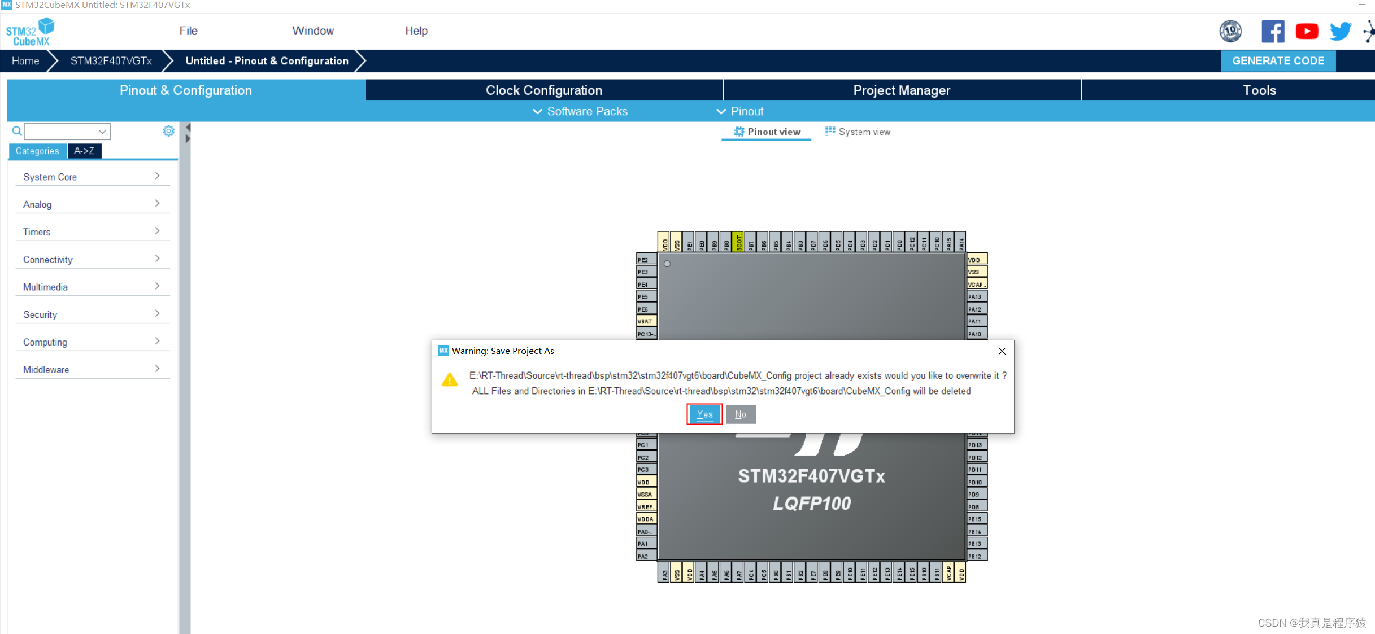This screenshot has width=1375, height=634.
Task: Select the BOOT0 pin on the chip
Action: point(738,242)
